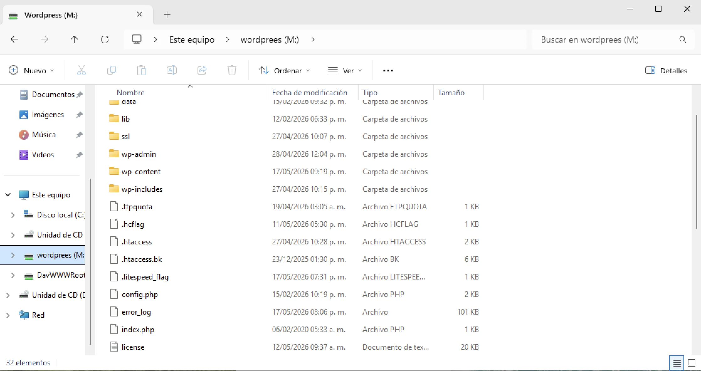Click the search magnifier icon

pos(683,39)
